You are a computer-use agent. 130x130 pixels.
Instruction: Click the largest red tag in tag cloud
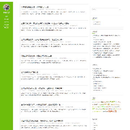[112, 111]
